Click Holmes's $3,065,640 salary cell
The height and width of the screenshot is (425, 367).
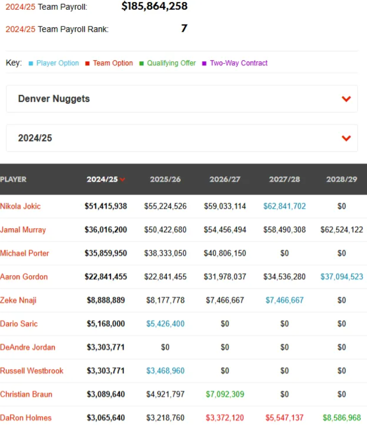(x=106, y=418)
